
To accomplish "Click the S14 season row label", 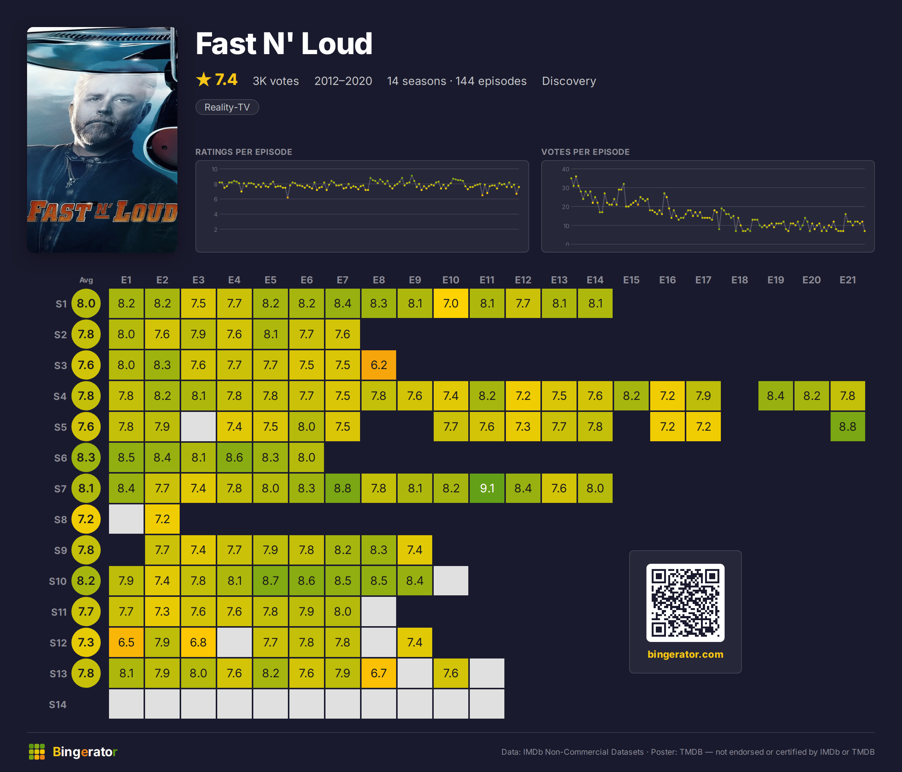I will [x=58, y=704].
